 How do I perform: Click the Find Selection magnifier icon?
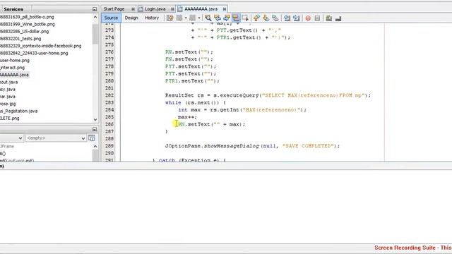coord(208,18)
